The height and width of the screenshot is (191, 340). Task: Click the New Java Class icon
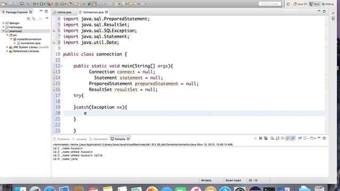point(62,4)
